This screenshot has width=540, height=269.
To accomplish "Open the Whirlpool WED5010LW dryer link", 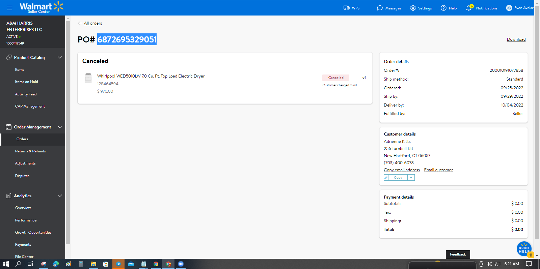I will coord(151,76).
